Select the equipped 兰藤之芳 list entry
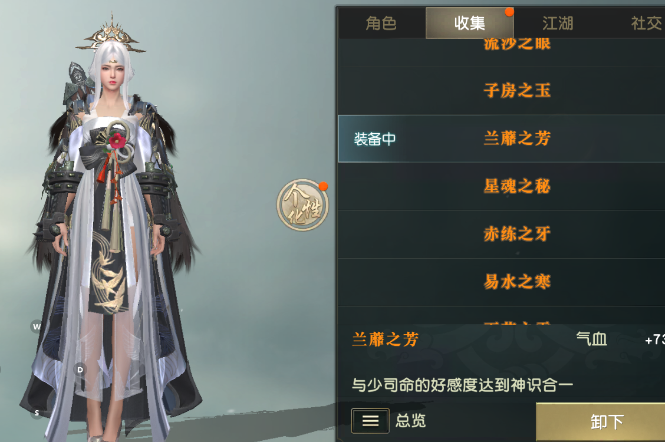Viewport: 665px width, 442px height. coord(501,138)
